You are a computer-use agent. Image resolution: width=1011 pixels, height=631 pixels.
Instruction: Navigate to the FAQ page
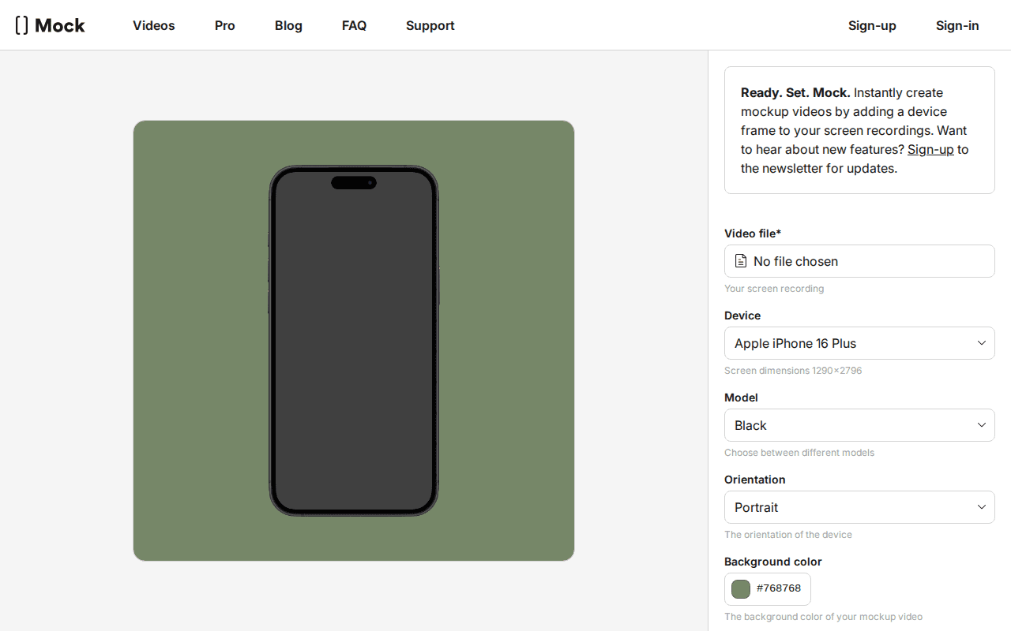(x=354, y=25)
